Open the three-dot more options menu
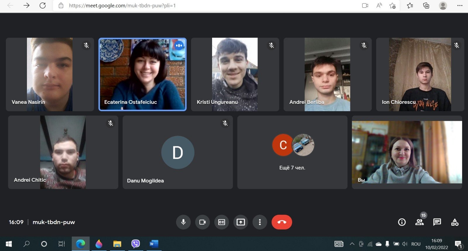The height and width of the screenshot is (251, 468). (x=259, y=222)
